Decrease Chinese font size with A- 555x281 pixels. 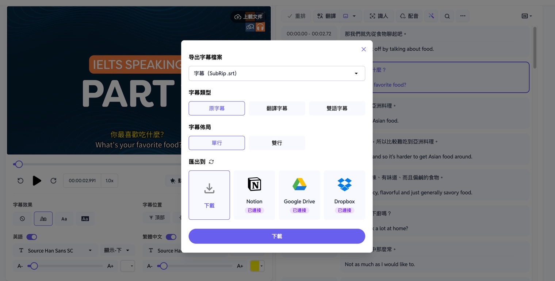click(150, 266)
